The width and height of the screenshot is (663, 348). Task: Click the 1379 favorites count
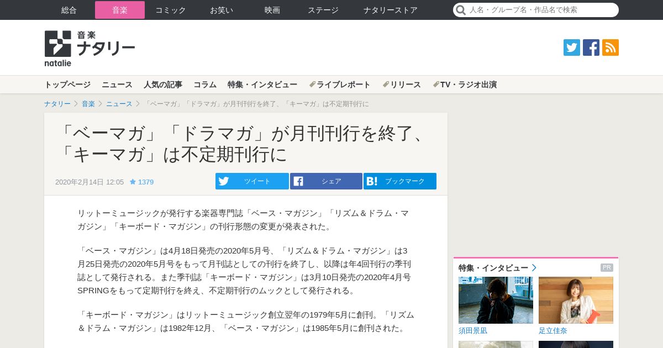click(146, 182)
